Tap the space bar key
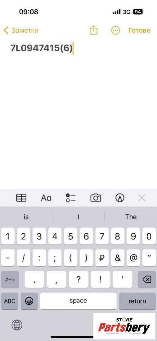This screenshot has height=341, width=157. (x=78, y=301)
